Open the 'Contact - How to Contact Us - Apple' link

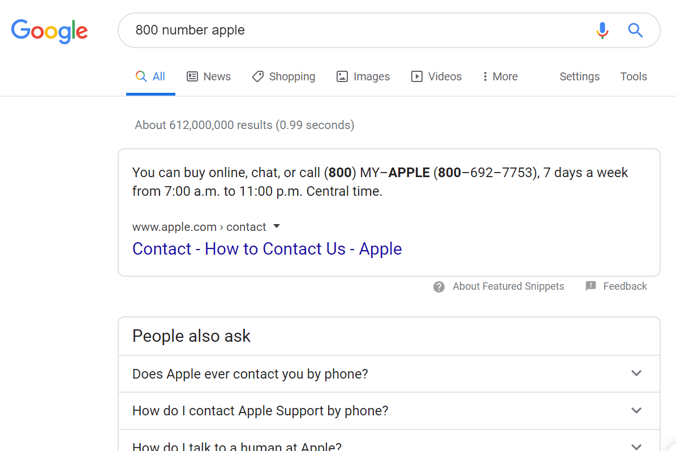266,249
